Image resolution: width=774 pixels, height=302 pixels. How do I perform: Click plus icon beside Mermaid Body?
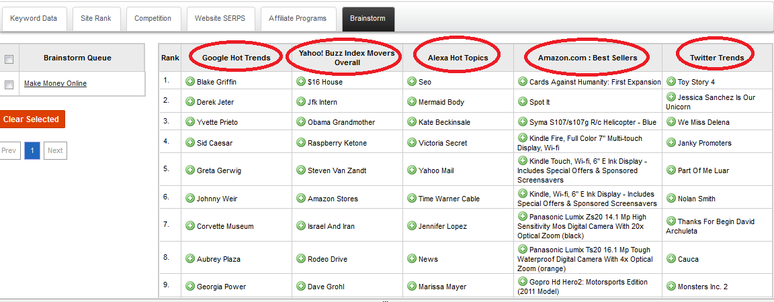tap(412, 101)
